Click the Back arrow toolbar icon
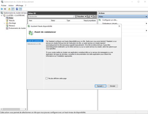The width and height of the screenshot is (148, 114). [2, 9]
